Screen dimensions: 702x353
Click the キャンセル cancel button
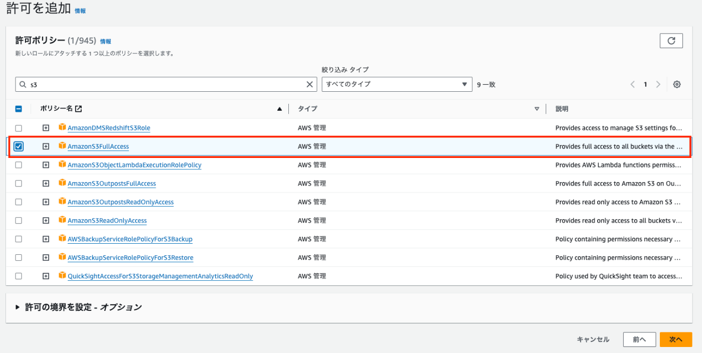pyautogui.click(x=593, y=339)
